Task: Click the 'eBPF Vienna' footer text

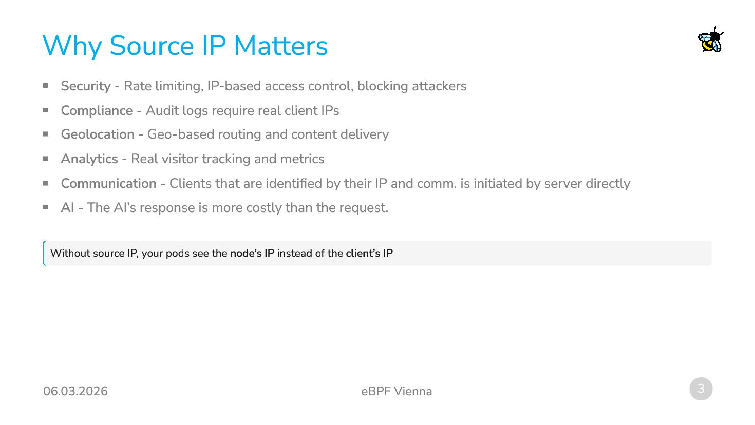Action: point(397,391)
